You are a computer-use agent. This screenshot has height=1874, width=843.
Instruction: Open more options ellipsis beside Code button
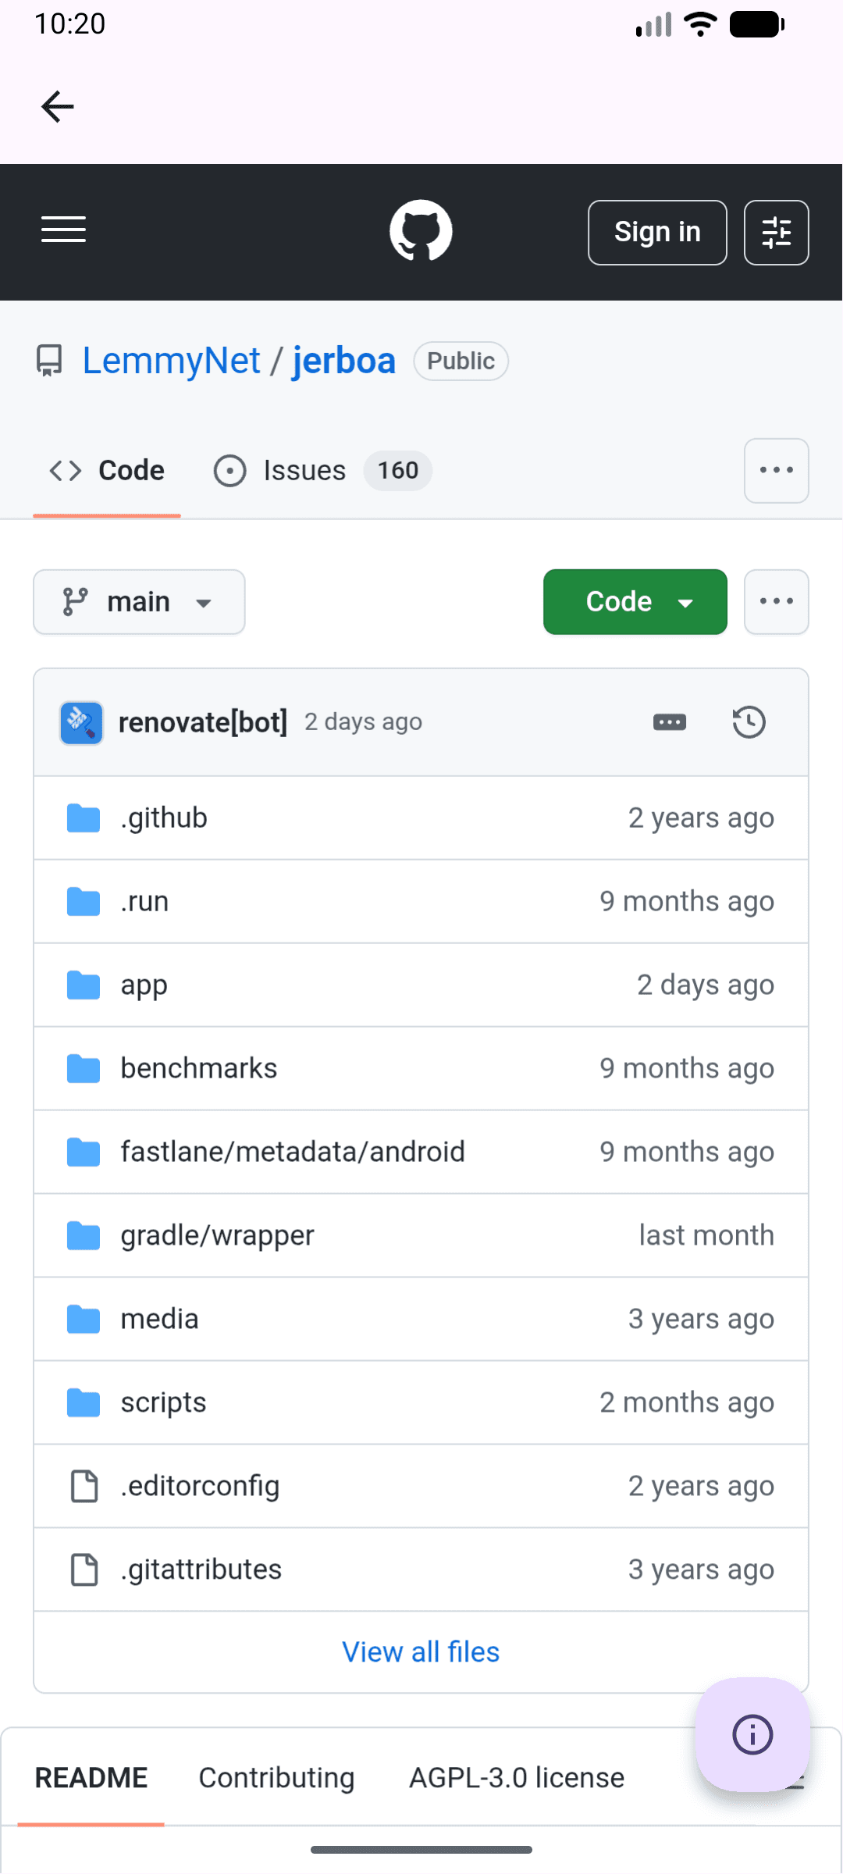tap(777, 602)
